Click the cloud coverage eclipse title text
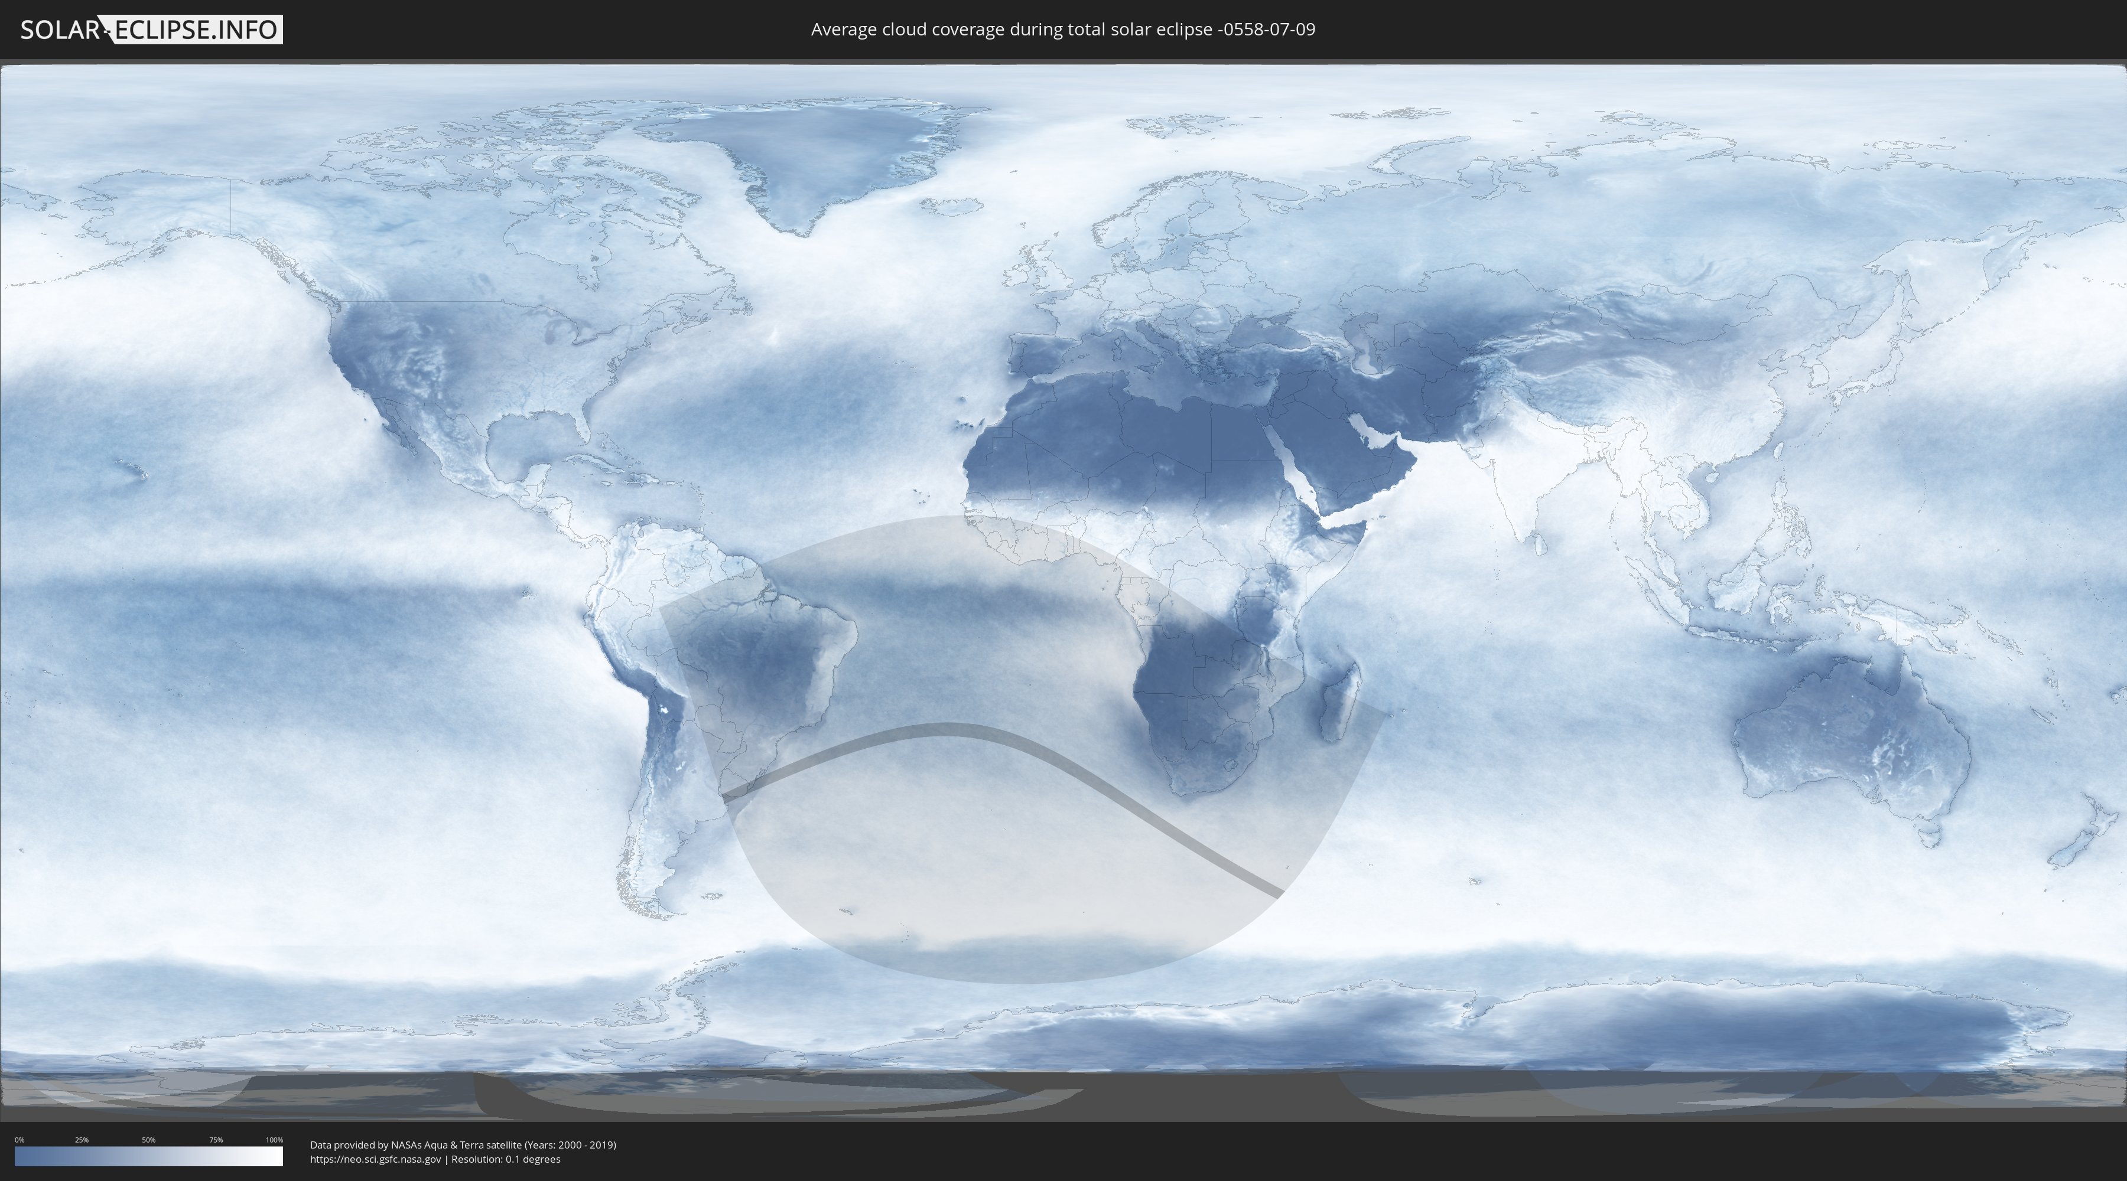The height and width of the screenshot is (1181, 2127). [1063, 30]
